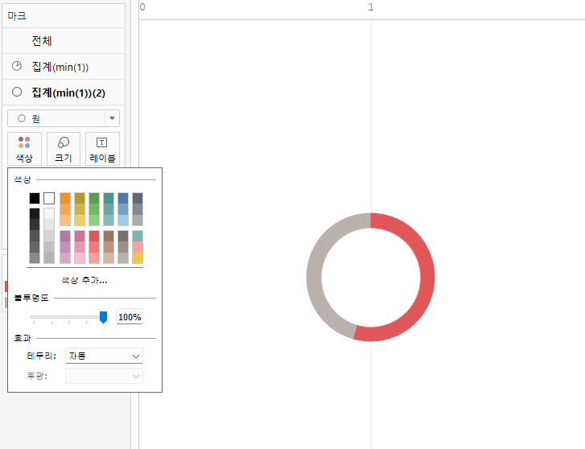Pick the black color swatch
Image resolution: width=585 pixels, height=449 pixels.
click(35, 198)
